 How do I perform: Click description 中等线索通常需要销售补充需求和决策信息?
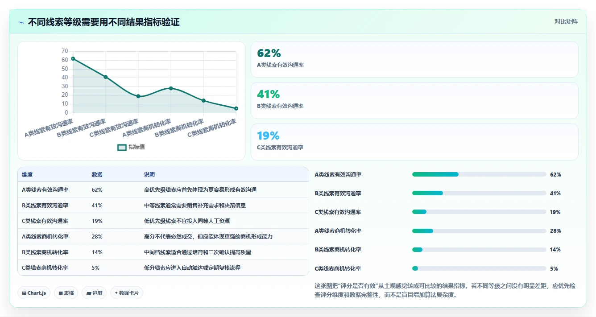[x=195, y=206]
